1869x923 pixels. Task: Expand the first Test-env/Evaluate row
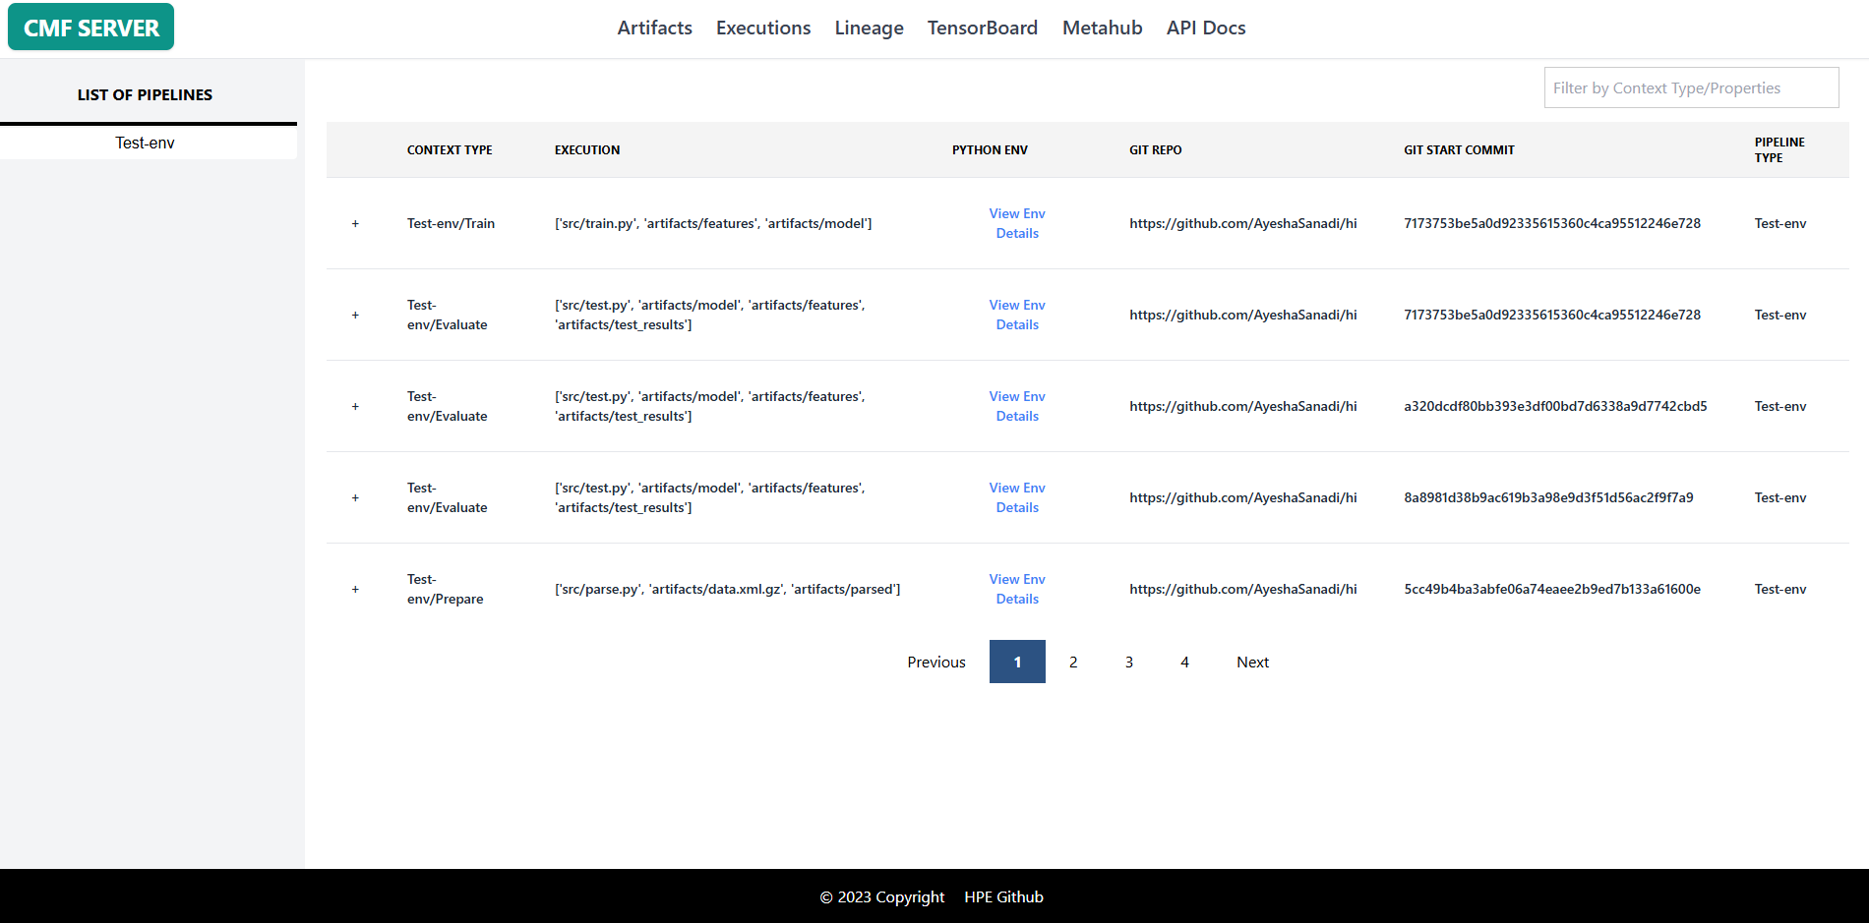click(x=355, y=315)
